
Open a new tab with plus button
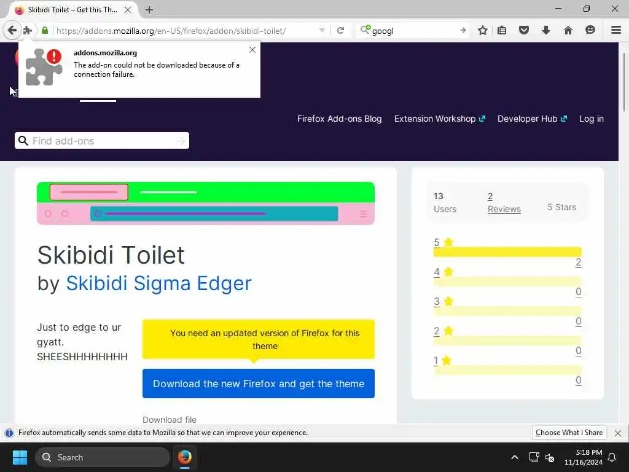point(149,10)
